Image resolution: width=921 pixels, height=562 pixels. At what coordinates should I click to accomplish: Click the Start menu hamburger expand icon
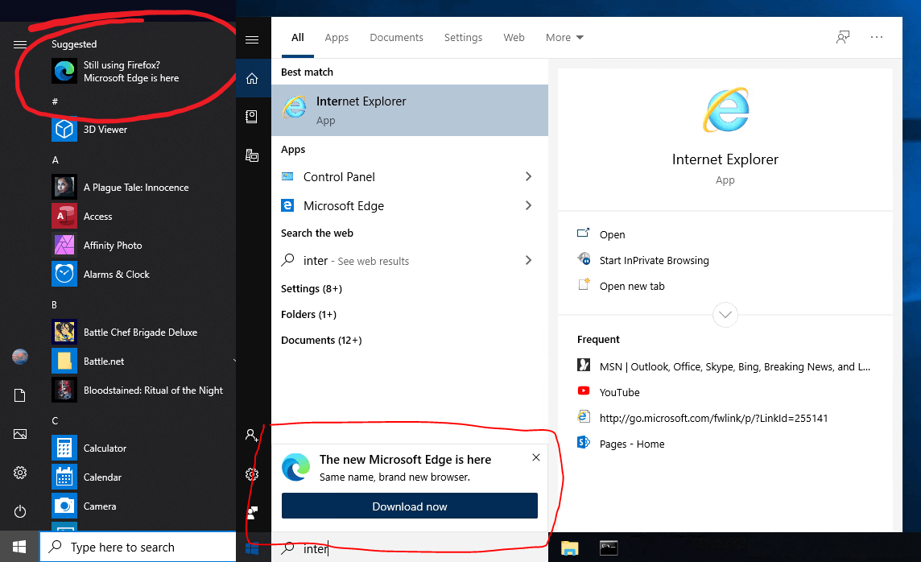pos(20,44)
